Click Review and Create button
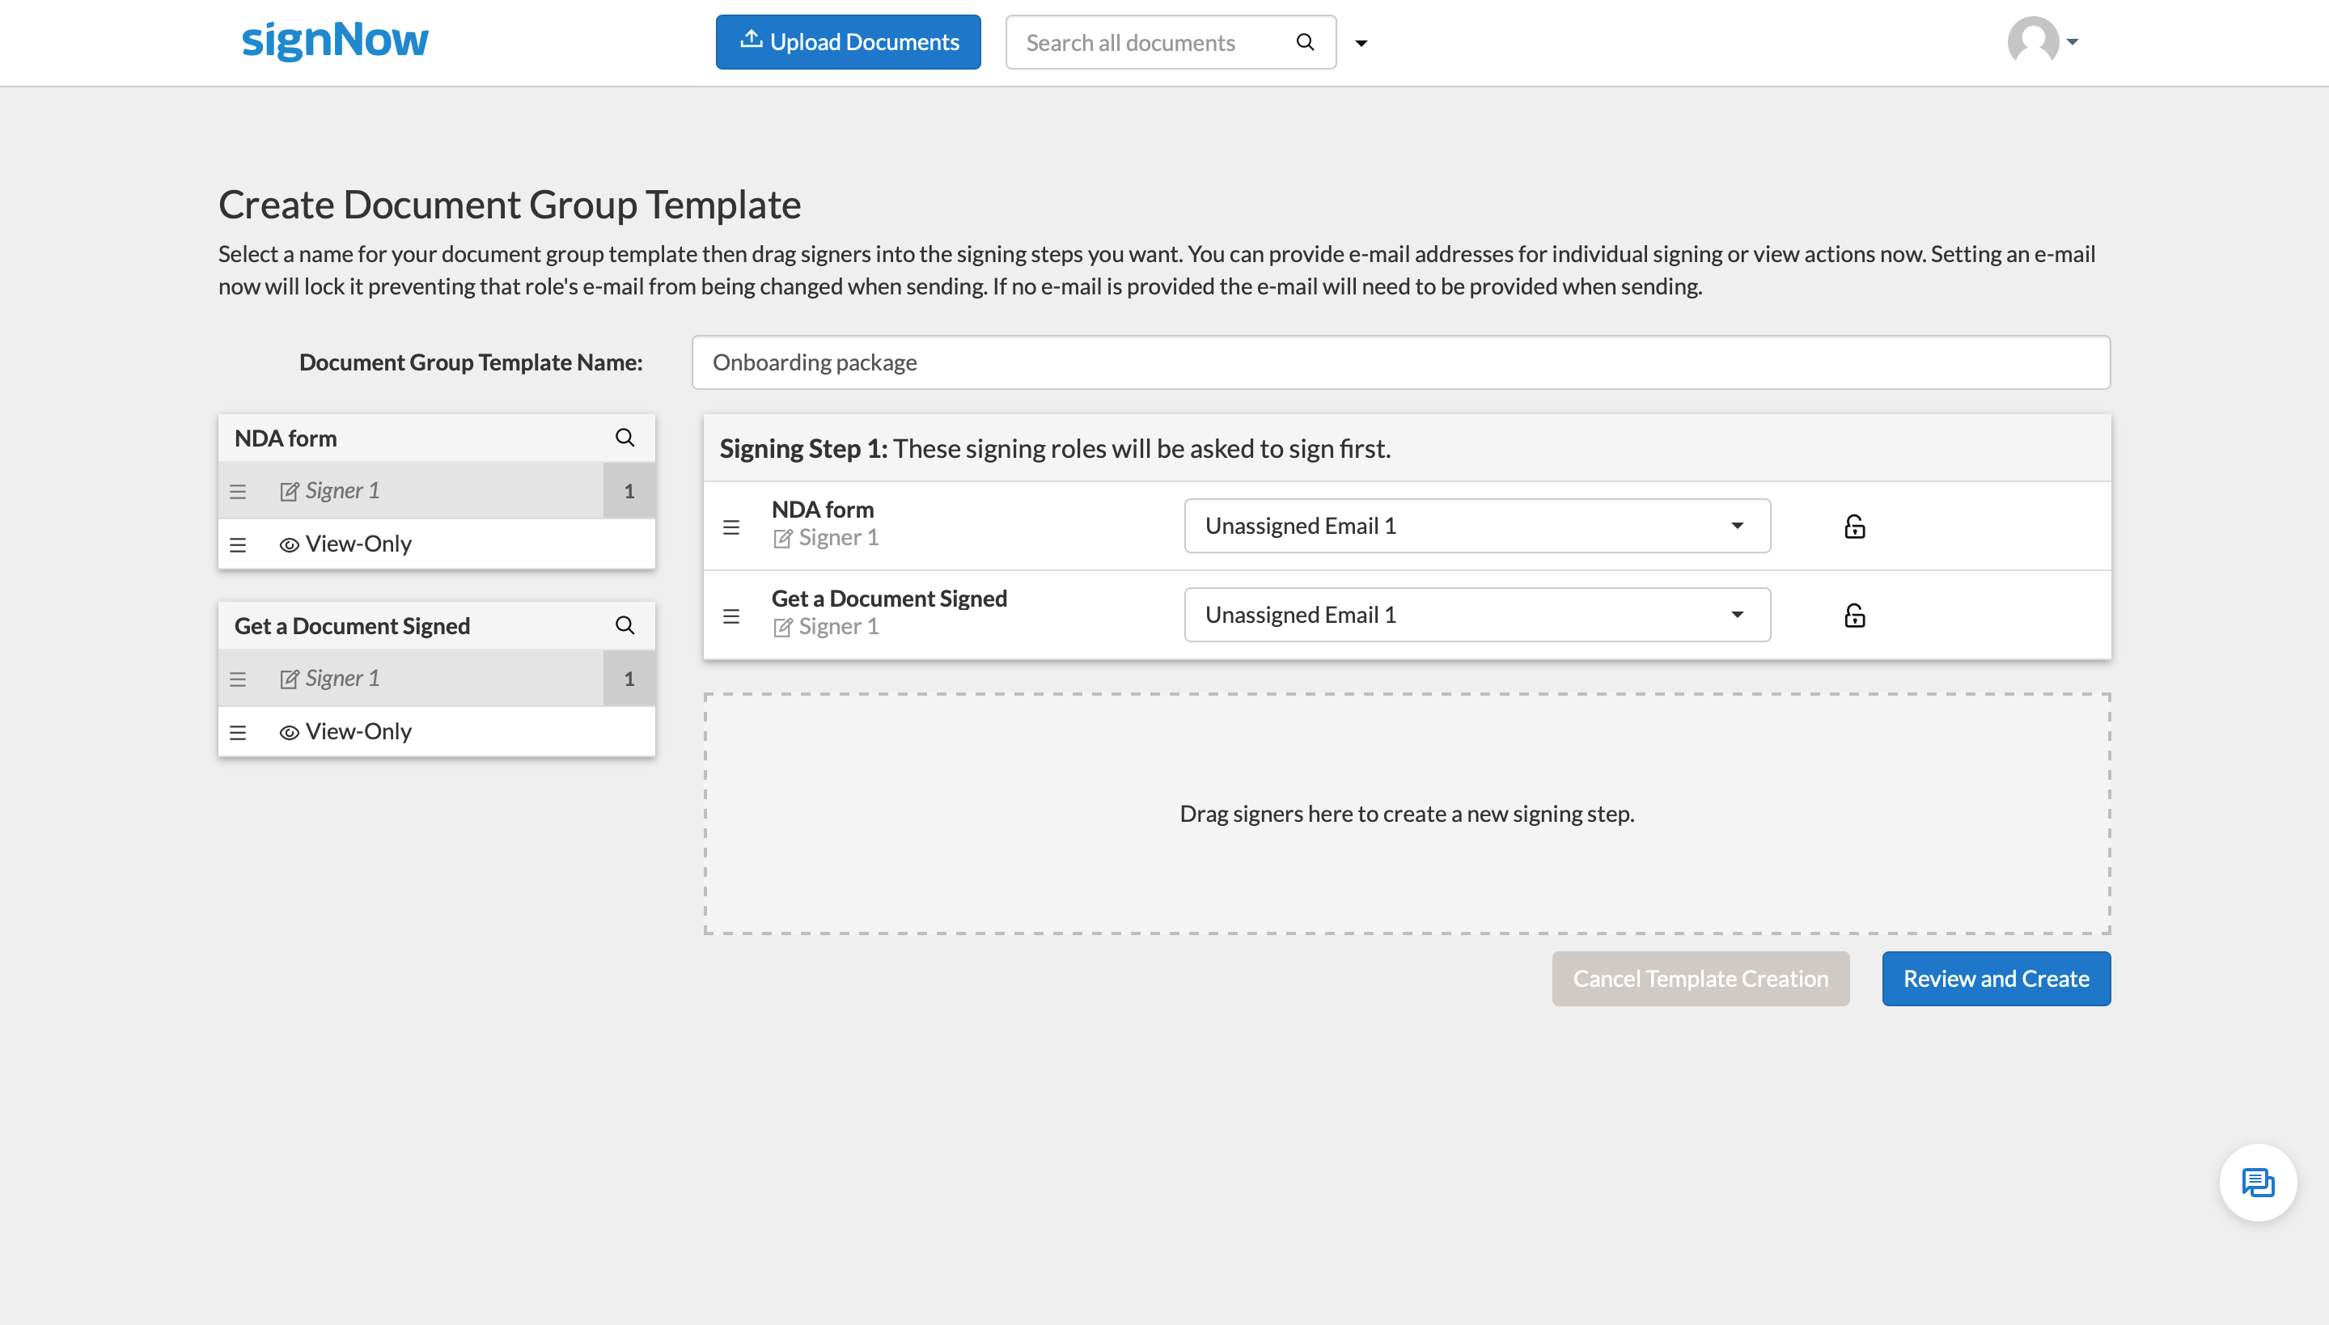 (x=1995, y=978)
